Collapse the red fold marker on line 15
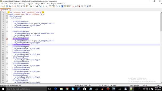The width and height of the screenshot is (162, 91). pyautogui.click(x=7, y=39)
